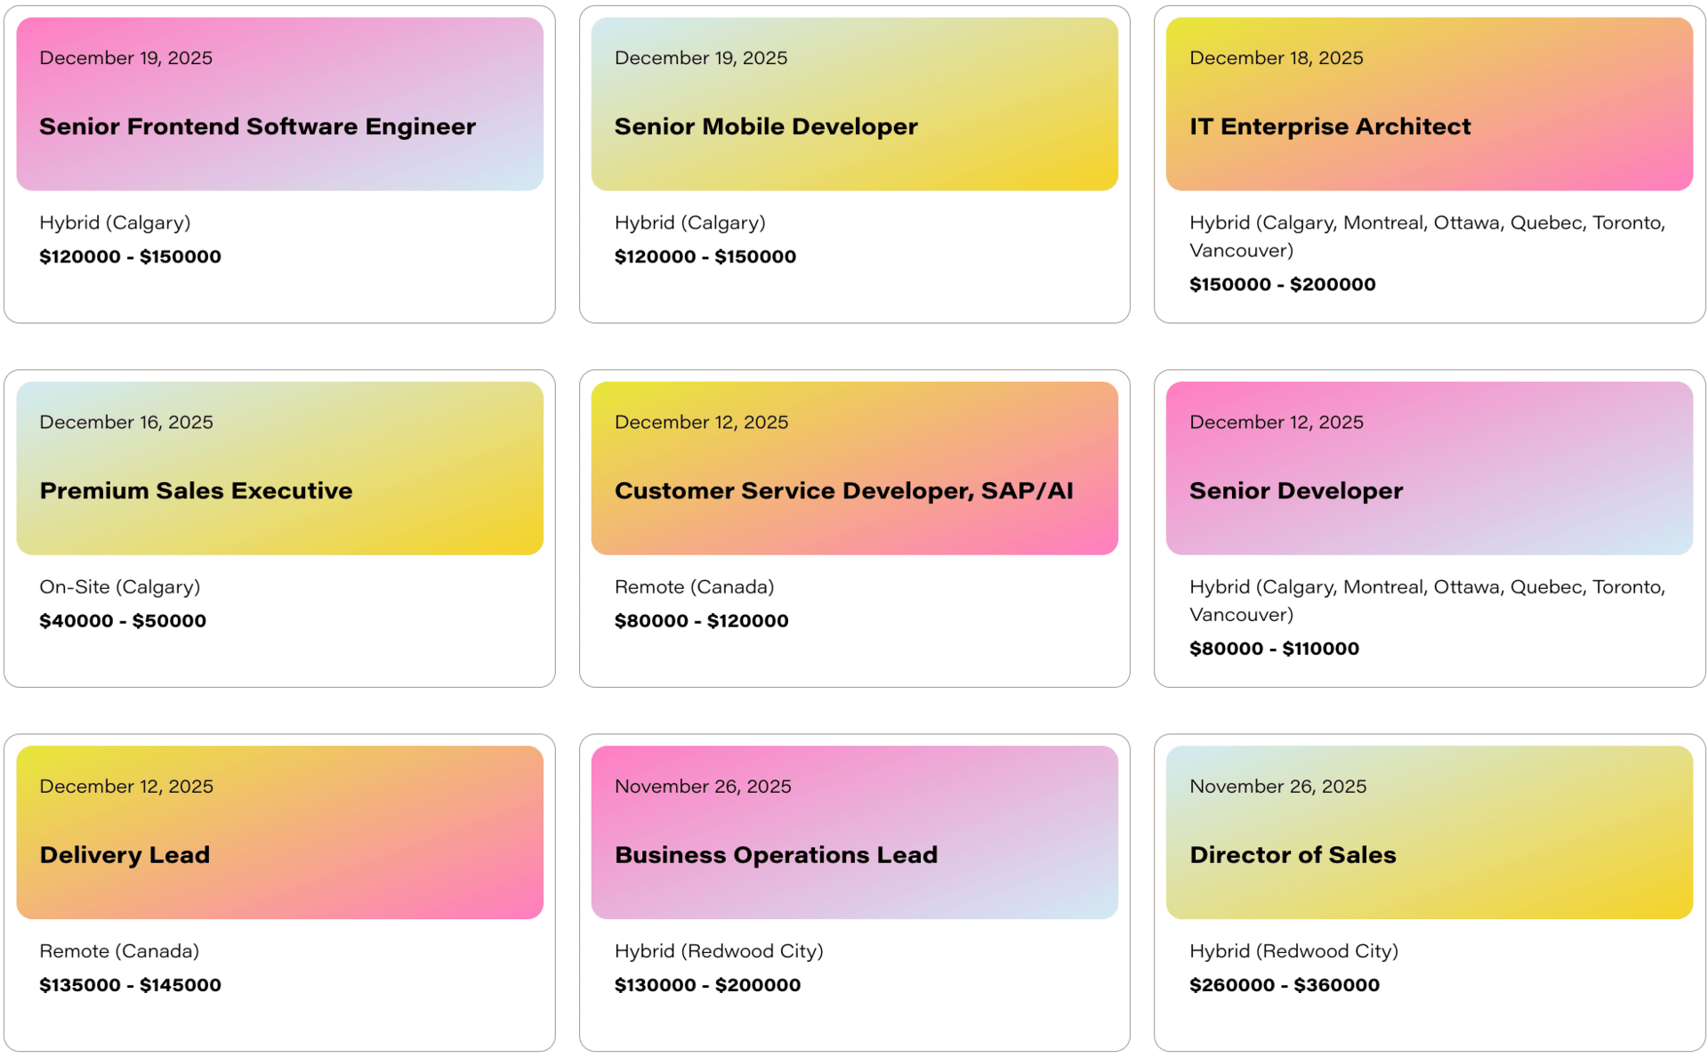The height and width of the screenshot is (1058, 1708).
Task: Click the Director of Sales title
Action: pos(1292,854)
